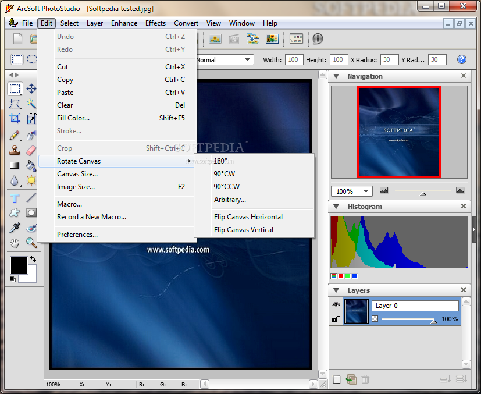Add a new layer in Layers panel

[337, 379]
